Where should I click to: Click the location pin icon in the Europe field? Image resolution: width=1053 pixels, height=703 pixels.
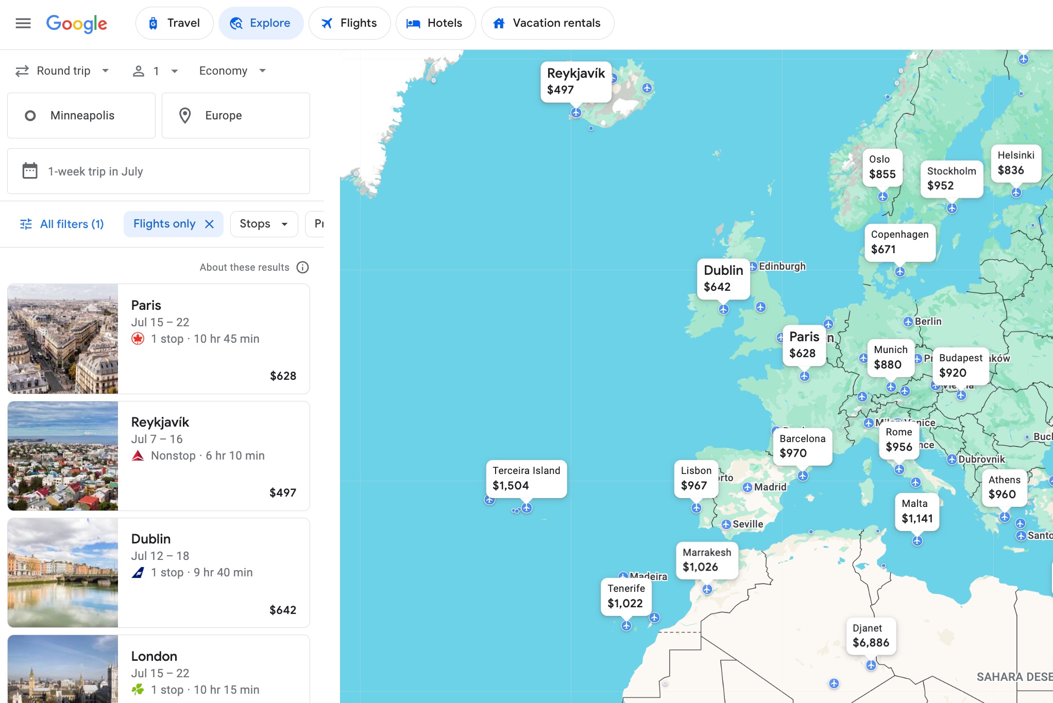(185, 115)
